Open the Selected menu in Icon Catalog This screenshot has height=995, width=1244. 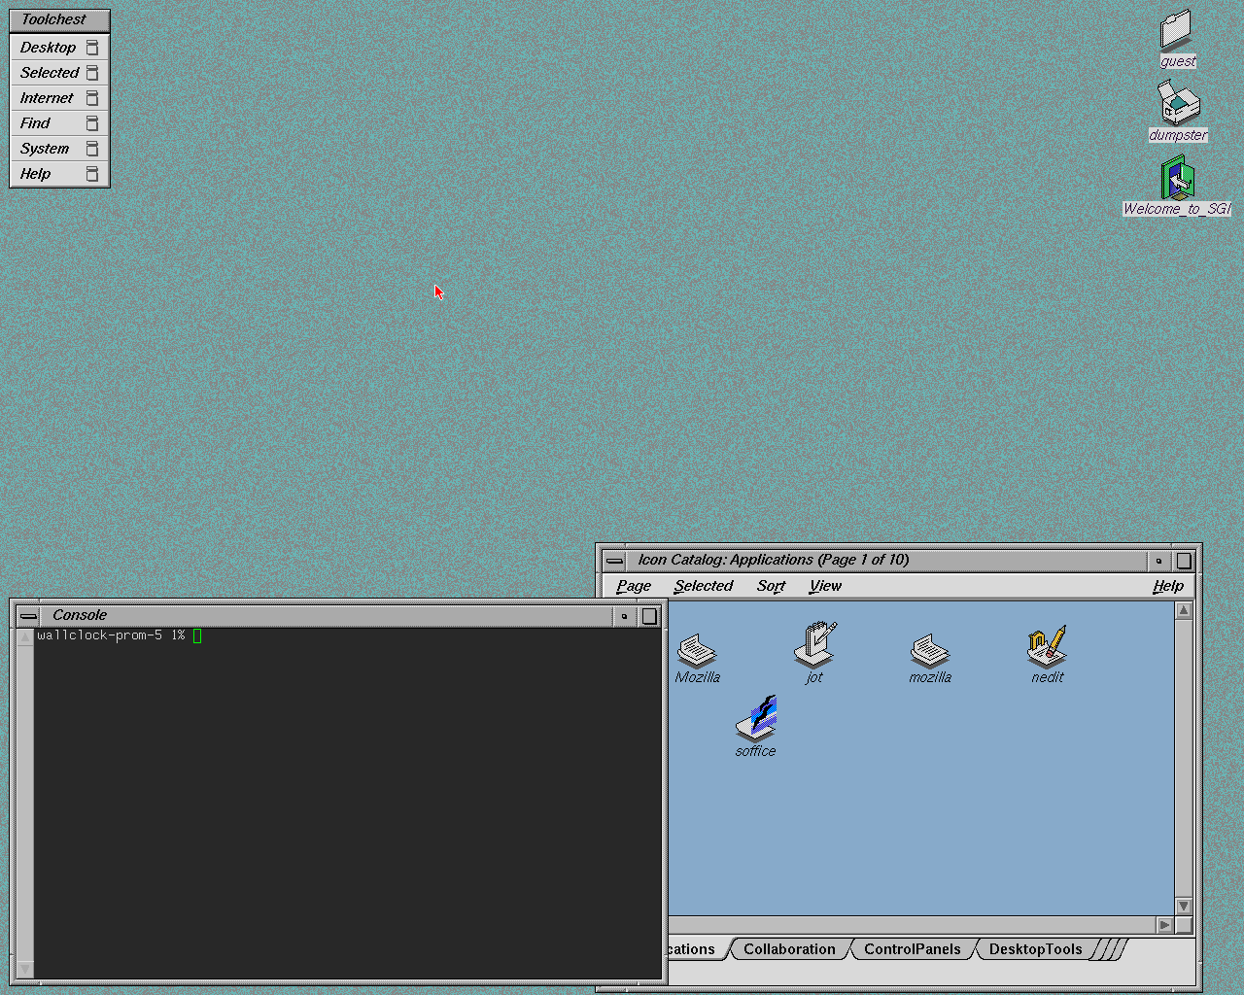704,586
